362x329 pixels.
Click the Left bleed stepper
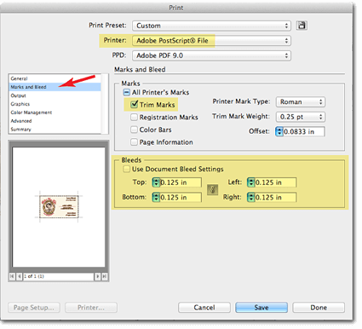[x=250, y=182]
